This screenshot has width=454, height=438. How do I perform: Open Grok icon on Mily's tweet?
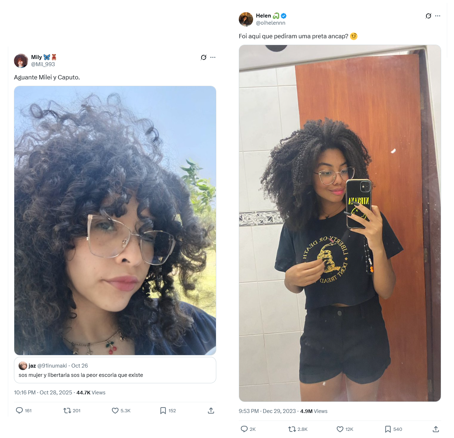pos(203,57)
